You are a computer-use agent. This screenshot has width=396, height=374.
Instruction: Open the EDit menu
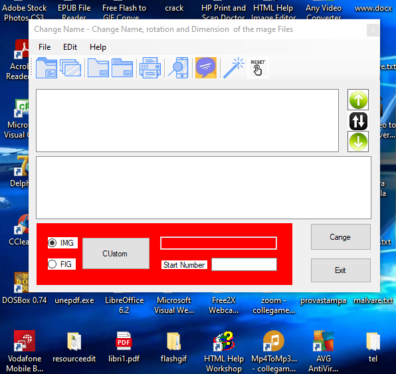[x=70, y=47]
